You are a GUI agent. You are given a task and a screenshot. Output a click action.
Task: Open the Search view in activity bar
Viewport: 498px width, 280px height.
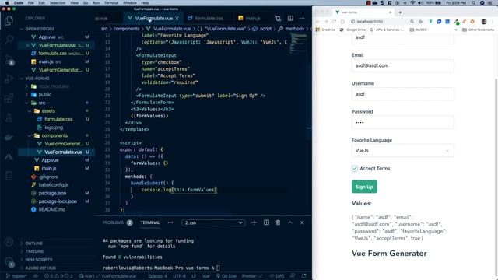[9, 40]
